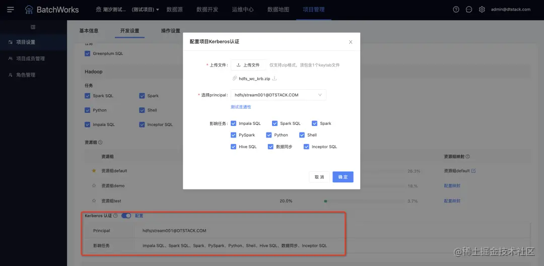Uncheck Greenplum SQL task checkbox
The height and width of the screenshot is (266, 544).
88,54
